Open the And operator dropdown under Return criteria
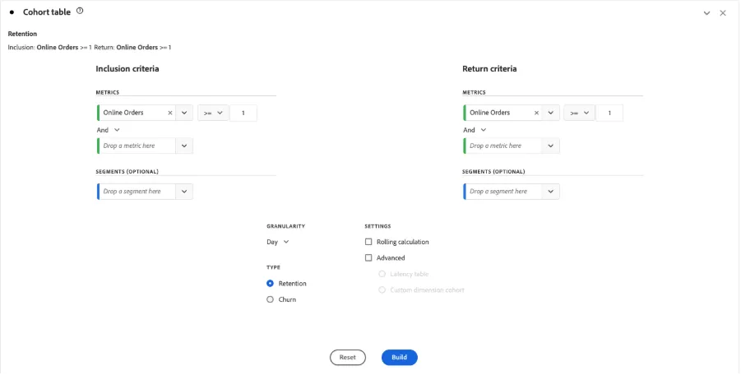 pos(475,130)
